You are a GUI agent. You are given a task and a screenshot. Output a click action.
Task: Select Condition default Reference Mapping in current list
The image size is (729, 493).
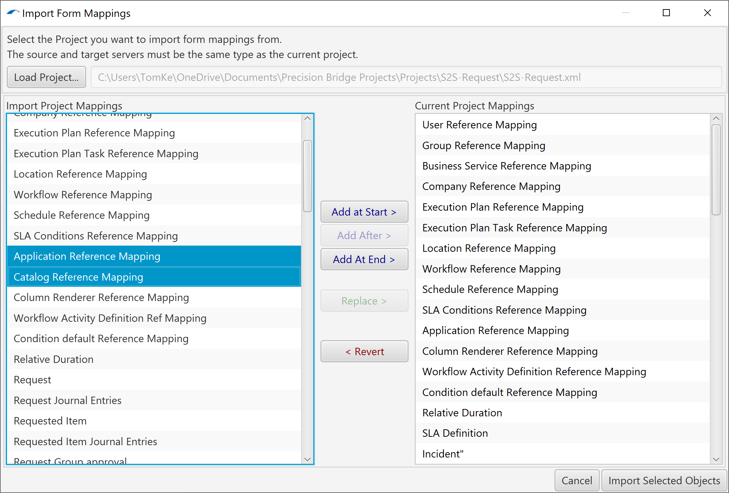(563, 392)
